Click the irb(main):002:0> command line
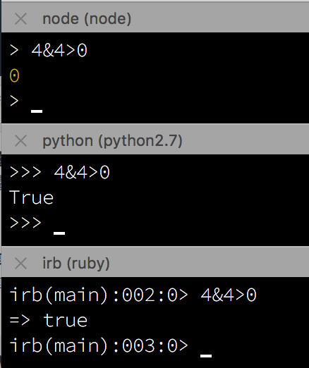The width and height of the screenshot is (309, 368). tap(133, 295)
